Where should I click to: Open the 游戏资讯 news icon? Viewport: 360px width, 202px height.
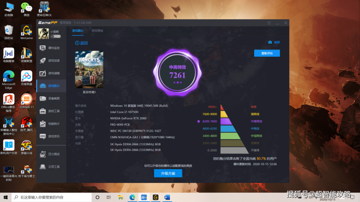coord(43,136)
